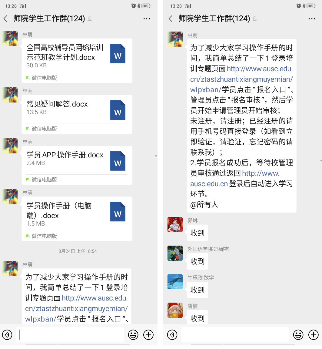Tap back arrow in left chat header
Image resolution: width=322 pixels, height=349 pixels.
5,19
